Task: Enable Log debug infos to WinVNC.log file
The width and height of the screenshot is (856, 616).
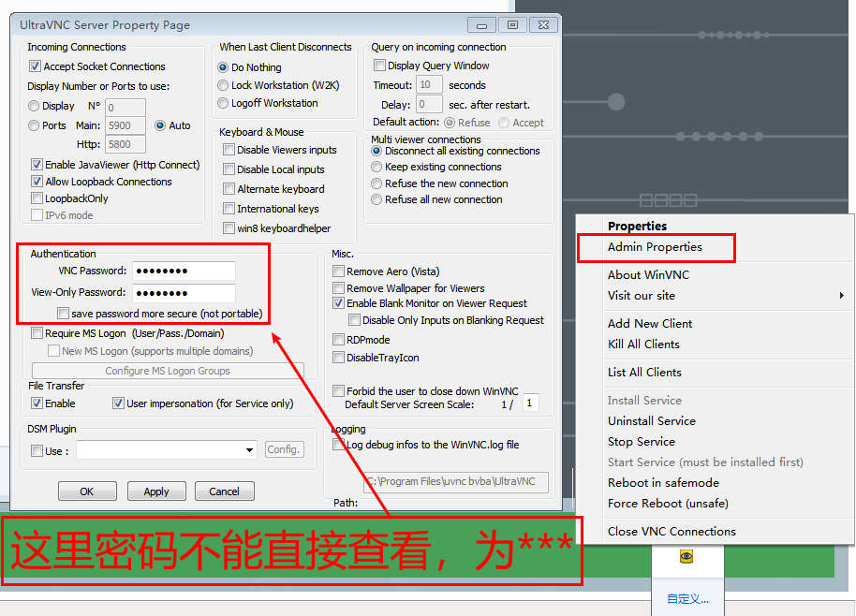Action: click(338, 444)
